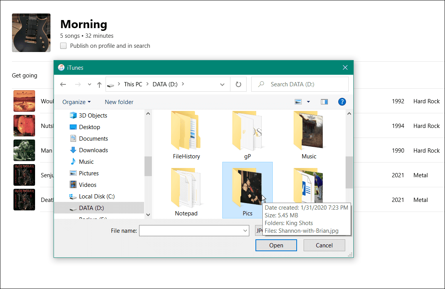Open the Organize dropdown menu
The height and width of the screenshot is (289, 445).
76,102
